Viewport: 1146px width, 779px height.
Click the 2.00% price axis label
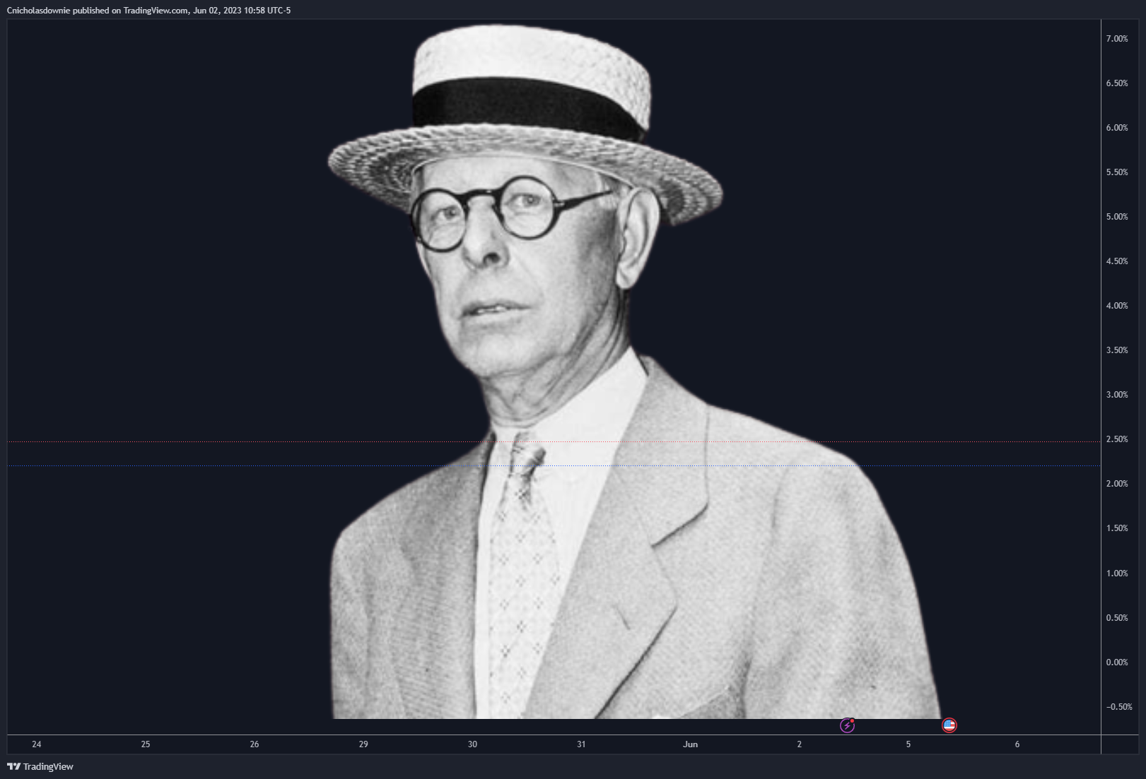[1117, 484]
